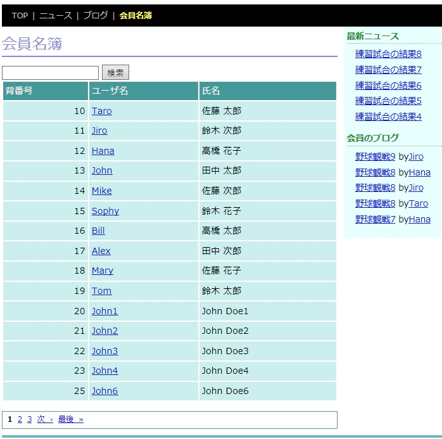Open author Taro in blog sidebar
Screen dimensions: 442x439
pyautogui.click(x=418, y=203)
